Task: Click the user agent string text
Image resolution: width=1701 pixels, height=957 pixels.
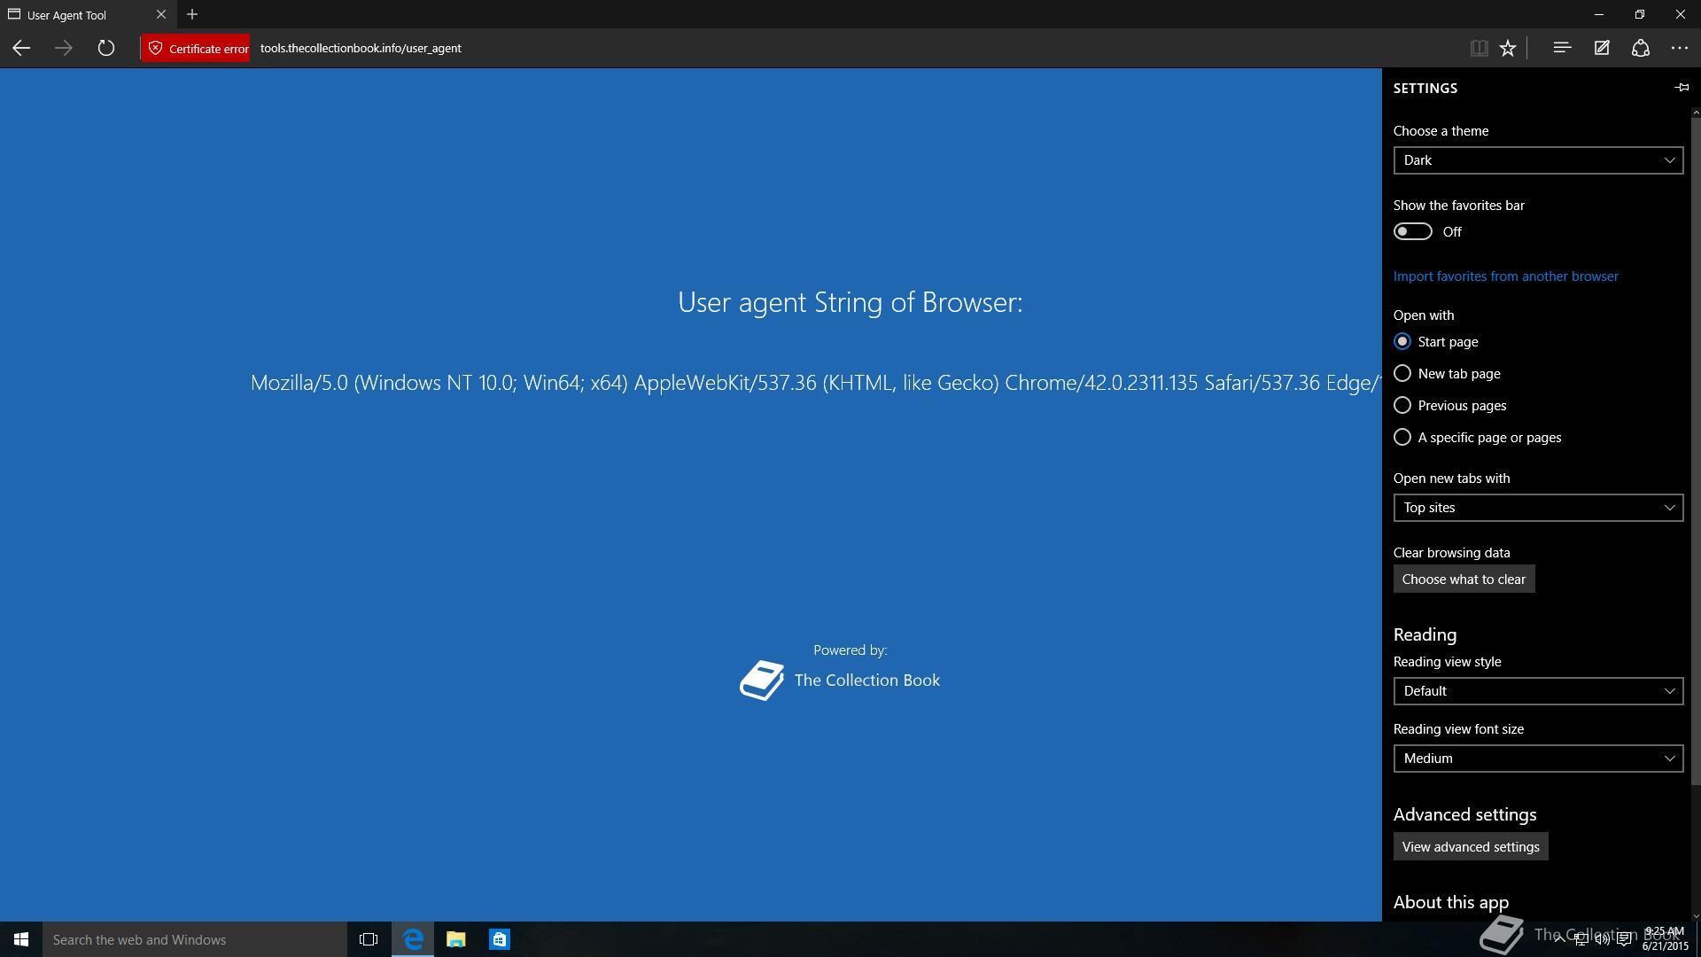Action: [x=815, y=383]
